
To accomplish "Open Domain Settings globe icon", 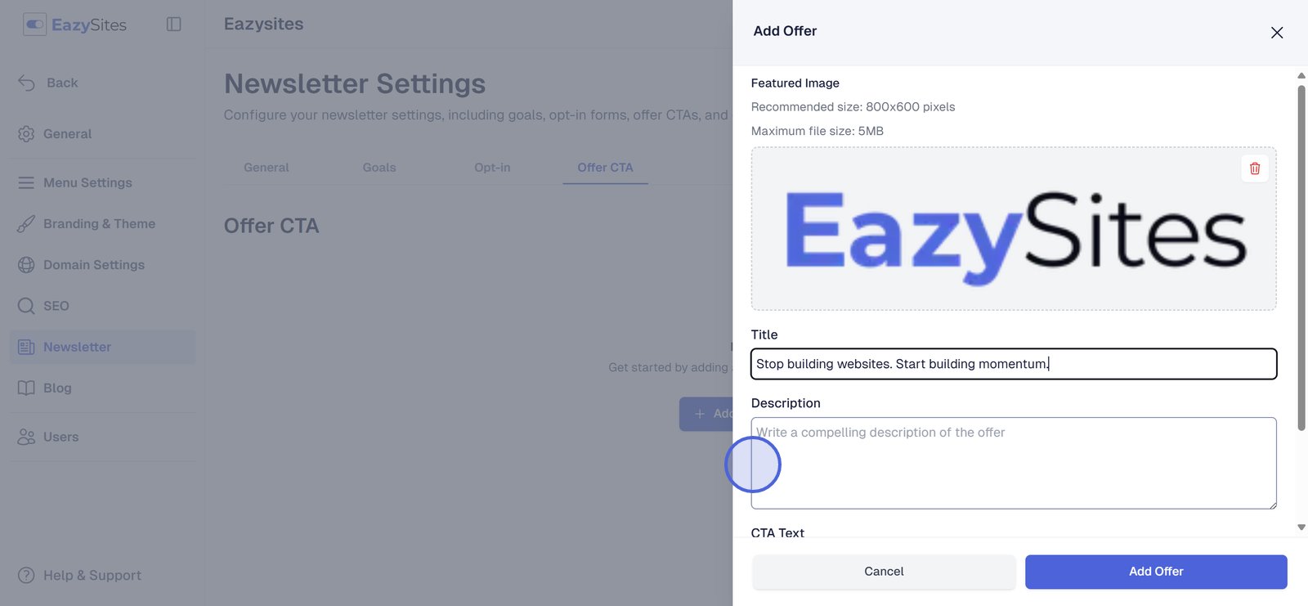I will [26, 265].
